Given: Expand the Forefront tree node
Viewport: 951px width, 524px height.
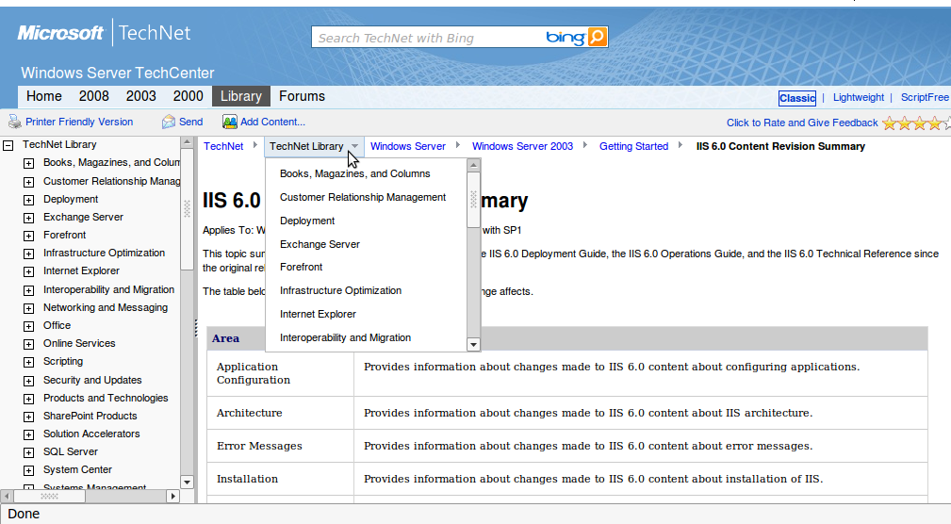Looking at the screenshot, I should (28, 236).
